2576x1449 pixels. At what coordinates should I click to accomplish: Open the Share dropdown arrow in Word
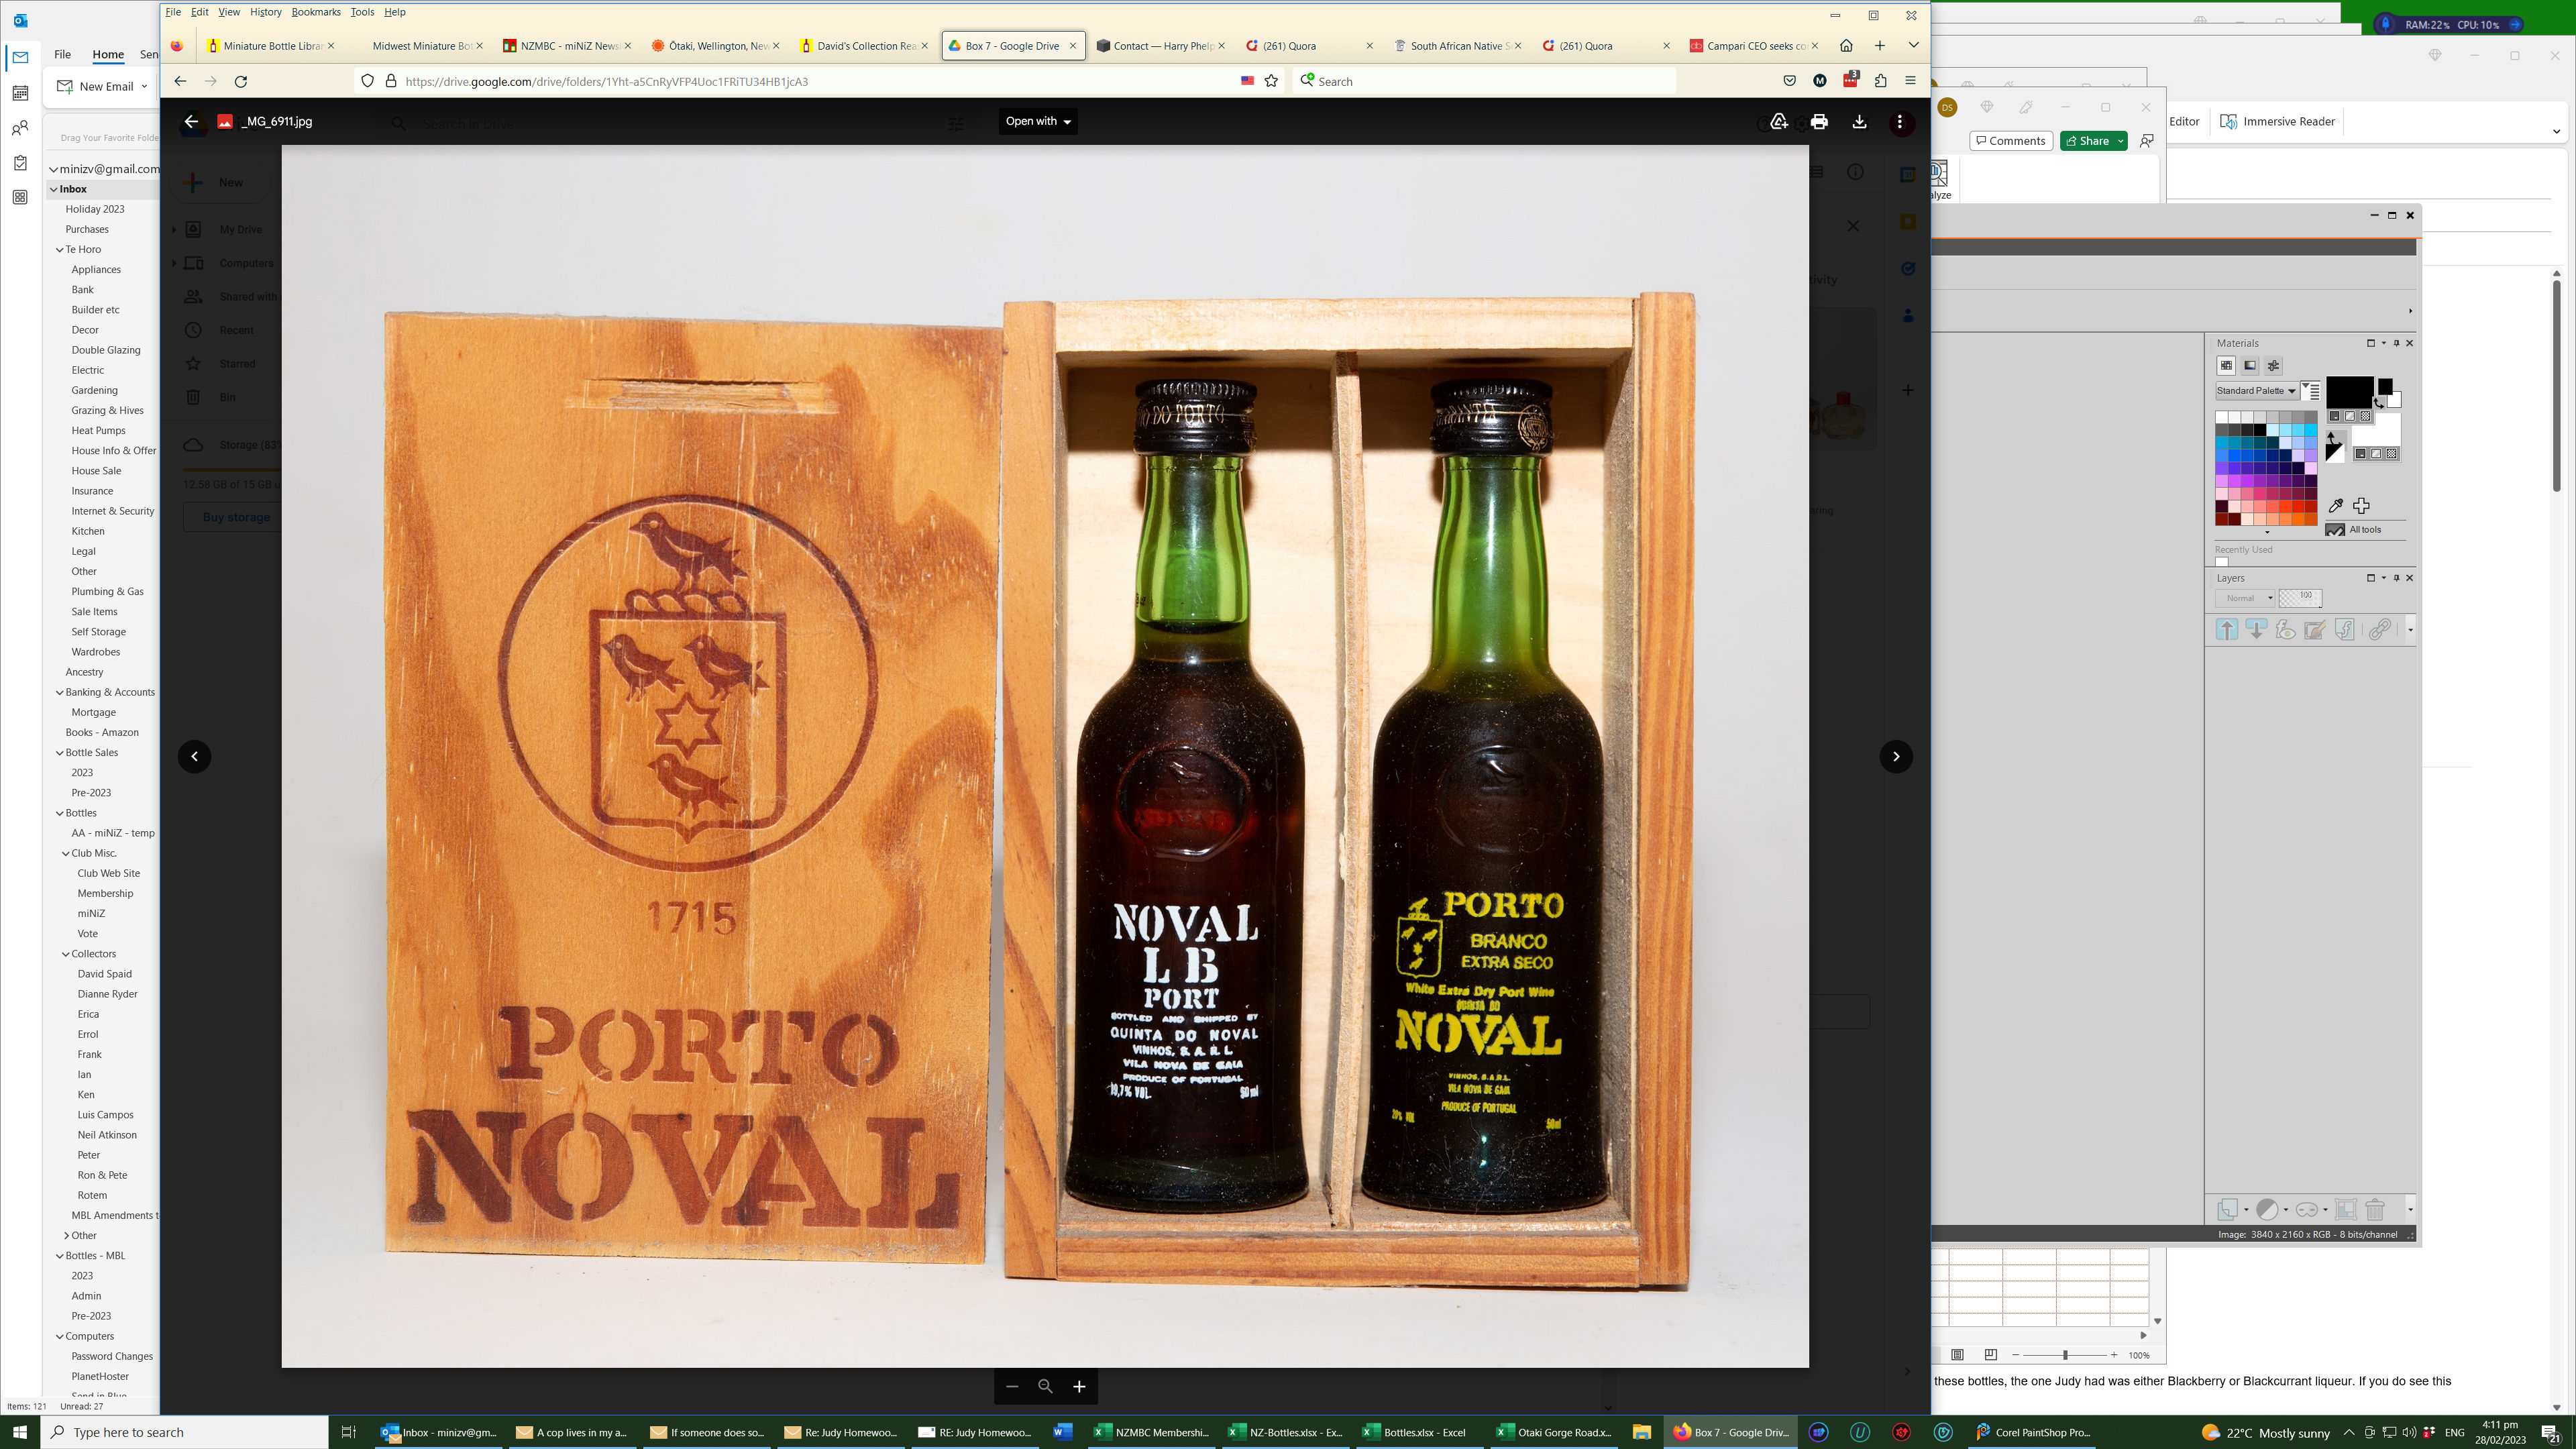tap(2120, 141)
